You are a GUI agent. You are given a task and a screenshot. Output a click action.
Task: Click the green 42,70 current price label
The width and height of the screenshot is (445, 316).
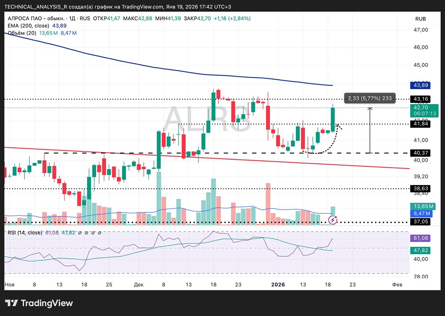(421, 108)
